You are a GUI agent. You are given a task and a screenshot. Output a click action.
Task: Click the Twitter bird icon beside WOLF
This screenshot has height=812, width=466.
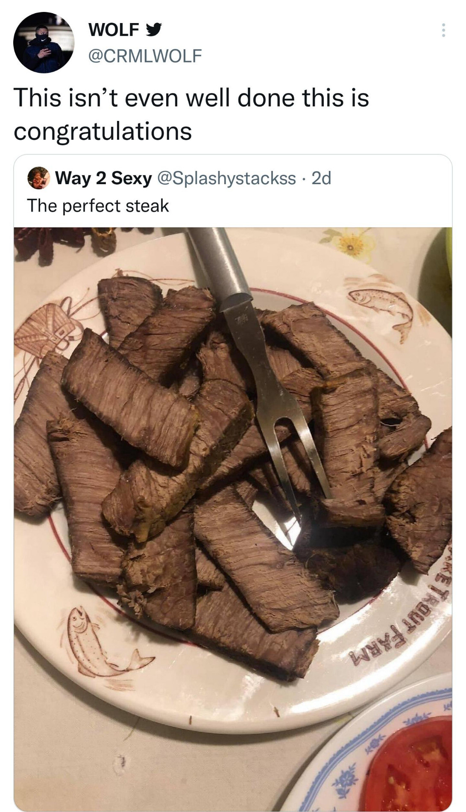point(153,29)
